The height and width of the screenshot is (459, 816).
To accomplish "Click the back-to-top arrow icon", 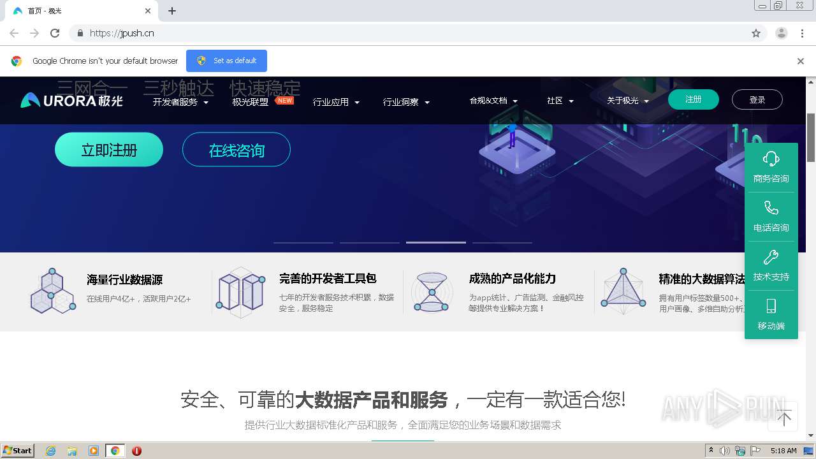I will (784, 418).
